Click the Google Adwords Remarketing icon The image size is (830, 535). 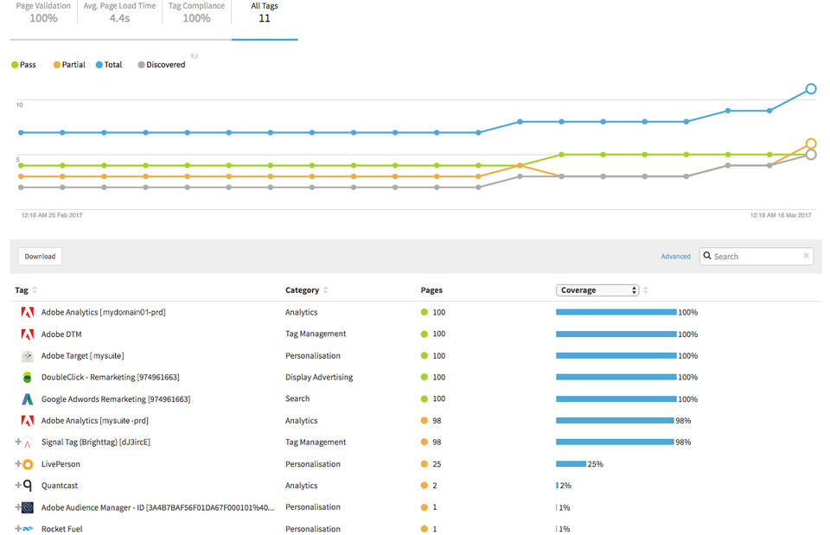[28, 399]
